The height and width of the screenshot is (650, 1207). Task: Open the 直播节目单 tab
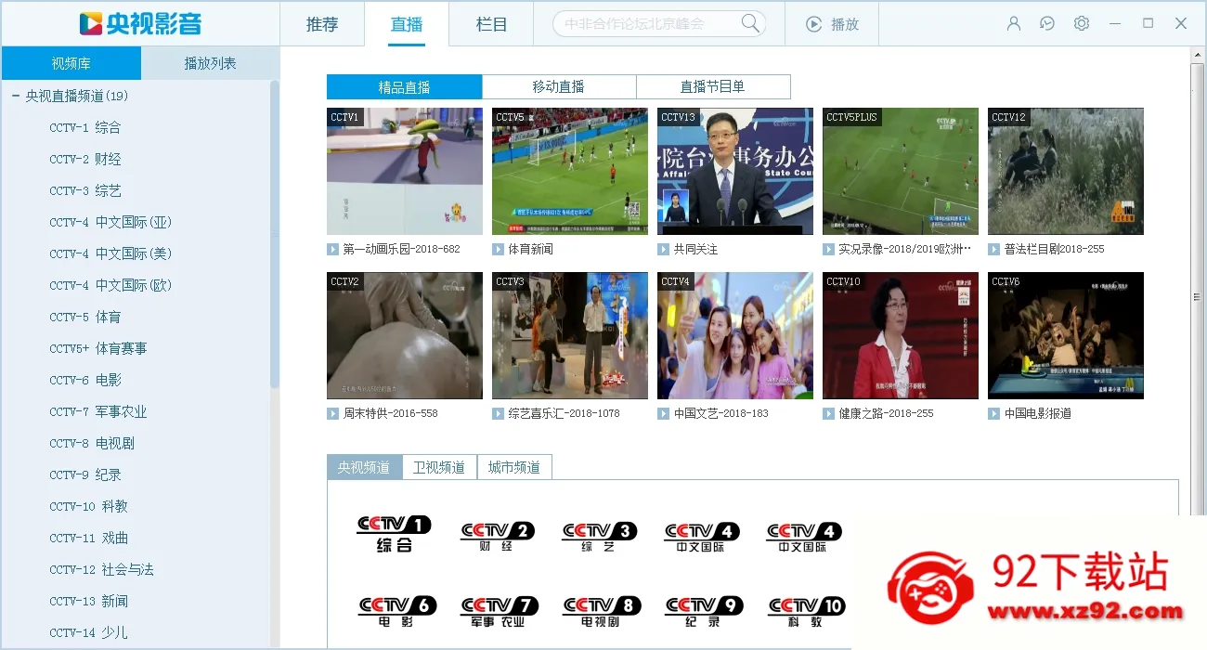713,86
